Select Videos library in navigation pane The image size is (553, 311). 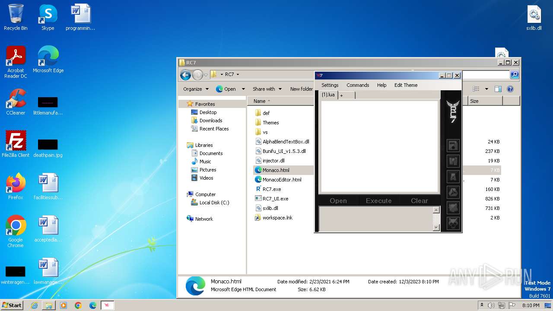pyautogui.click(x=206, y=178)
